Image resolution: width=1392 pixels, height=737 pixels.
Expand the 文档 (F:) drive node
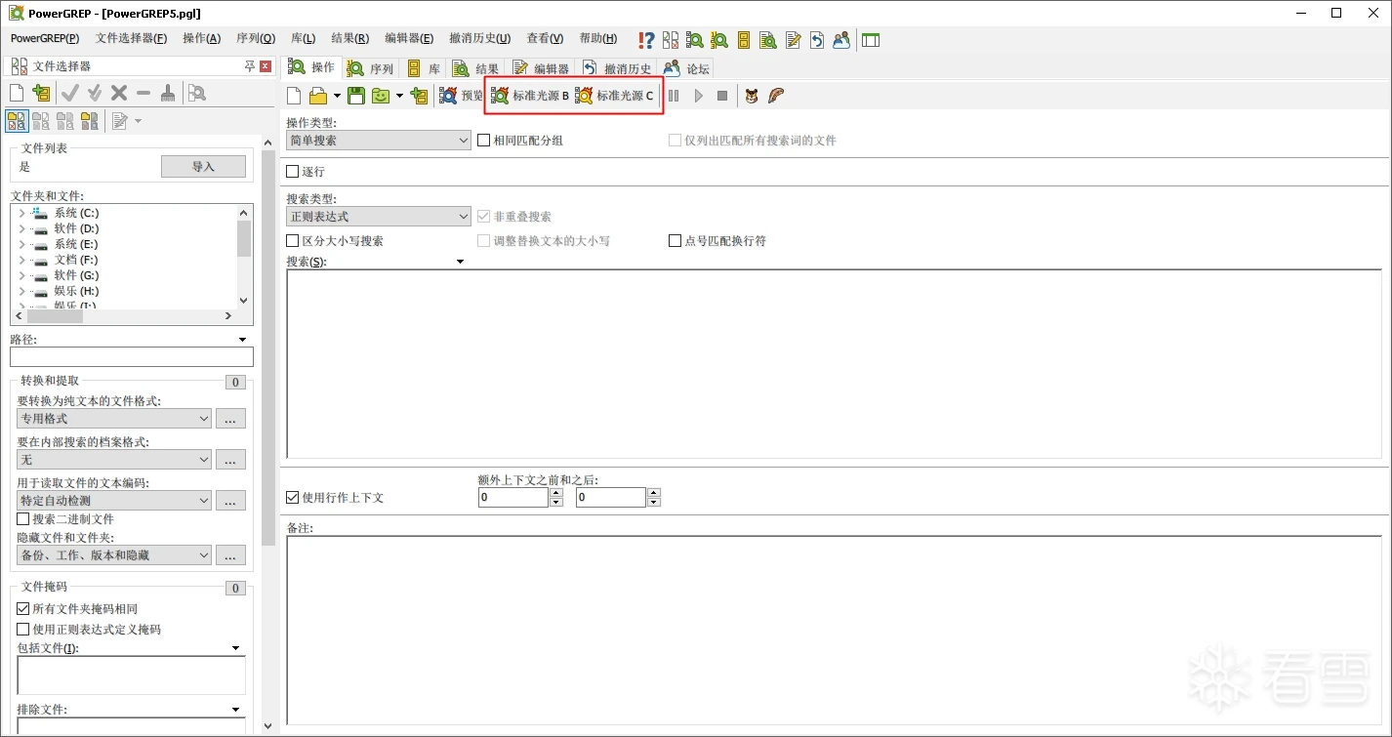click(x=21, y=260)
